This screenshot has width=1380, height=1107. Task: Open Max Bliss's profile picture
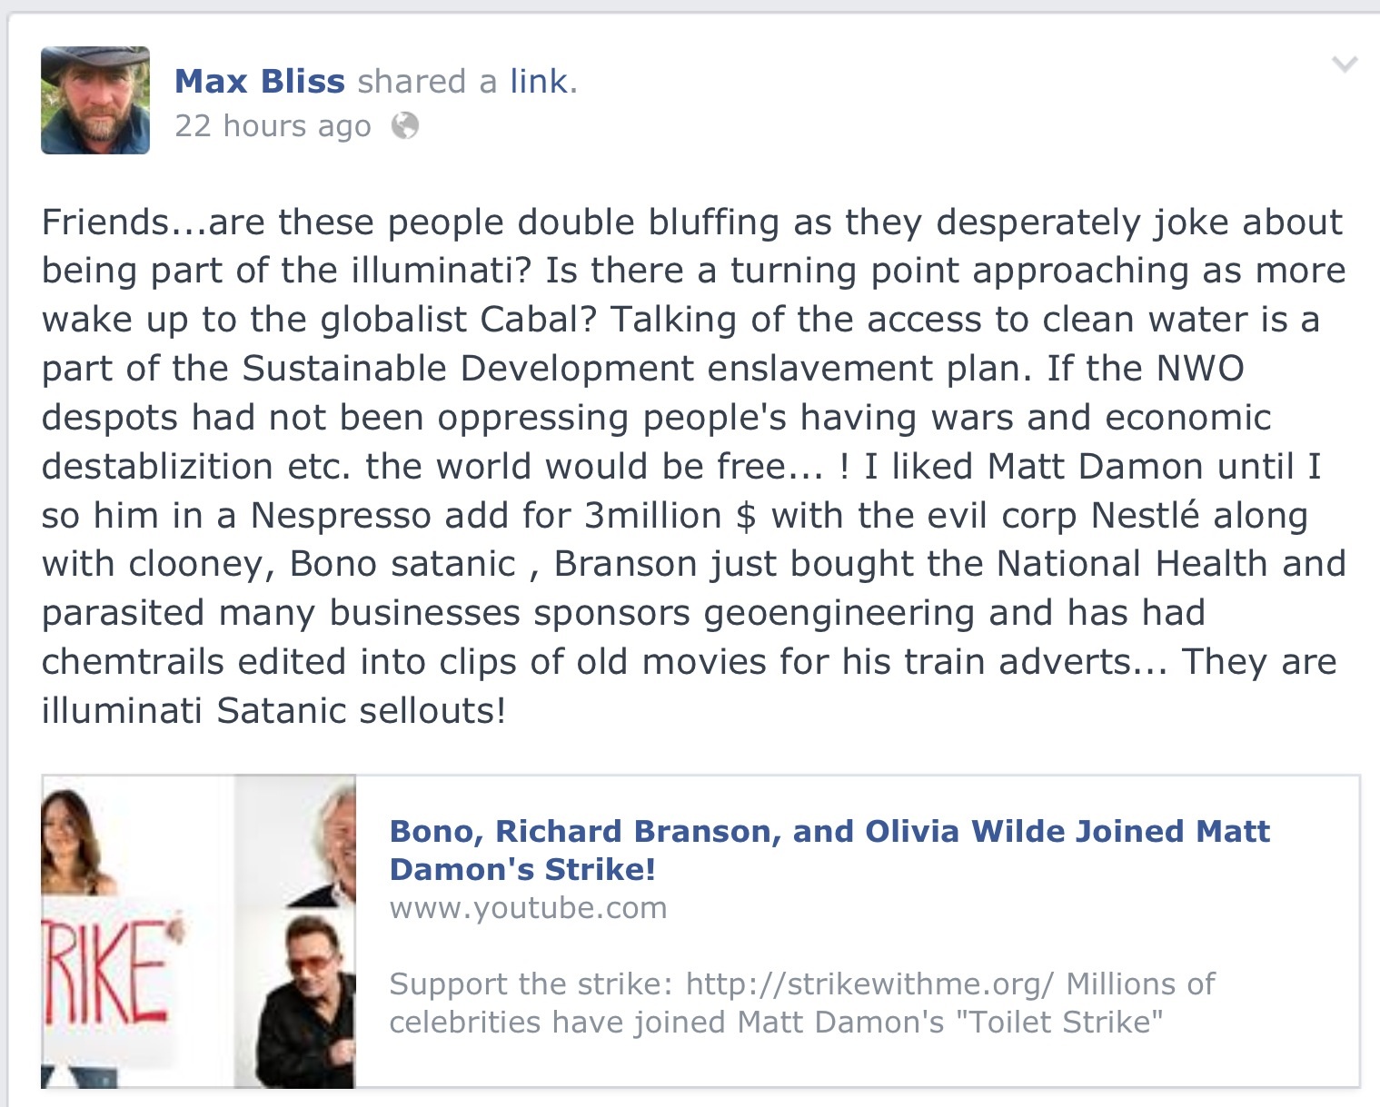coord(95,101)
